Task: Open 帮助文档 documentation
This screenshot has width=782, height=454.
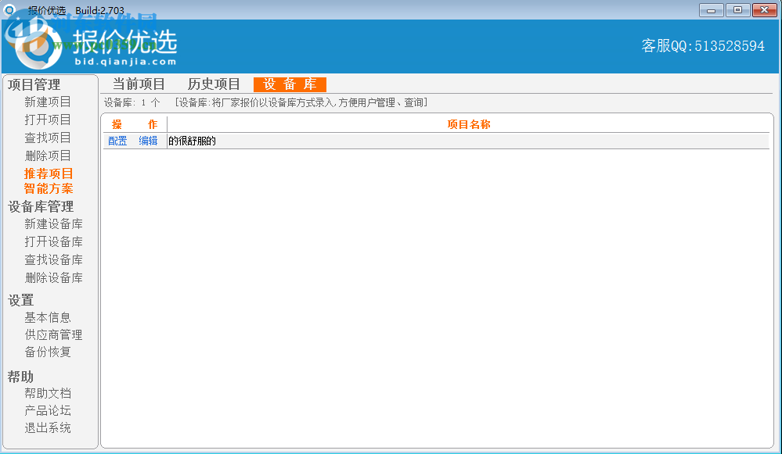Action: (x=48, y=393)
